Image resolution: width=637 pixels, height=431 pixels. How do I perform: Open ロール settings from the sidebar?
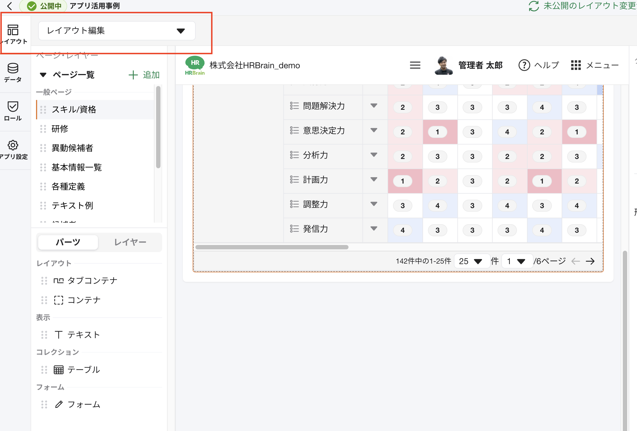(x=13, y=110)
